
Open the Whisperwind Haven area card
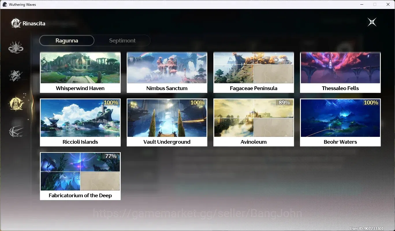80,72
